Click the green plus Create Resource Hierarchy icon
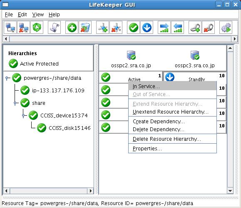 click(x=72, y=28)
